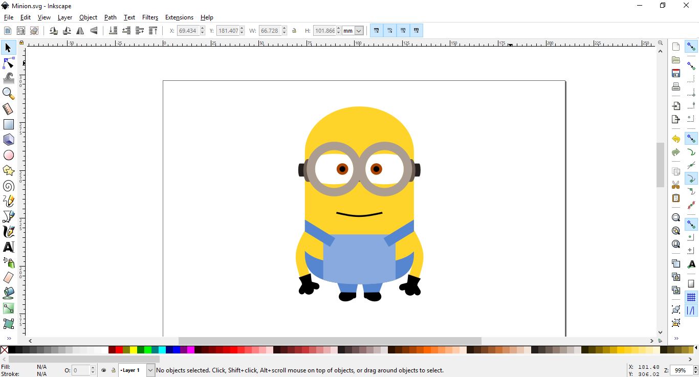Click the Undo arrow icon

(676, 139)
